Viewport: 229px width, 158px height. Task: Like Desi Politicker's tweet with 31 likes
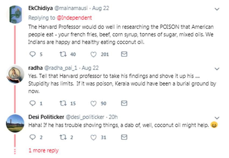click(x=93, y=137)
